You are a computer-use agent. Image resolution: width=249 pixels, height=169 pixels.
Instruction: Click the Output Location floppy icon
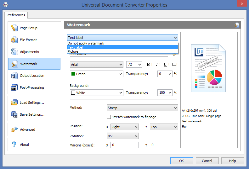click(14, 76)
